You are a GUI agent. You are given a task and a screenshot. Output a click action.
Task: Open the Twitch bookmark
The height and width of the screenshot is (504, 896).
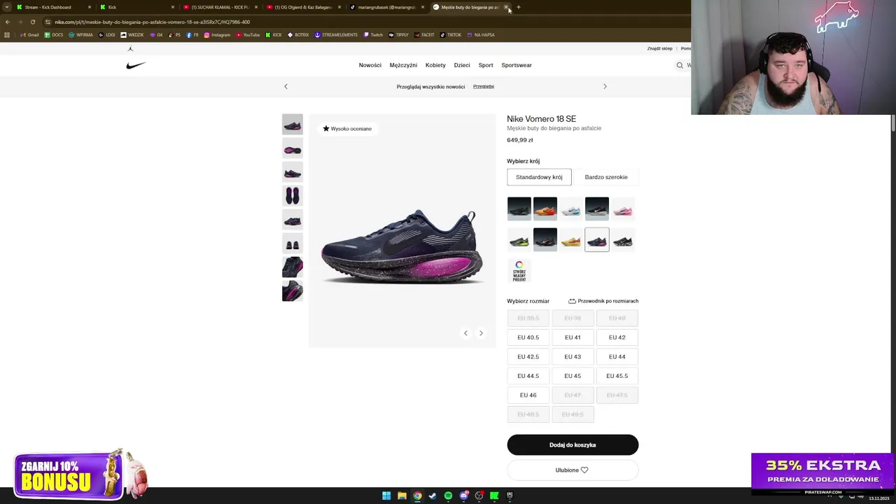(373, 35)
